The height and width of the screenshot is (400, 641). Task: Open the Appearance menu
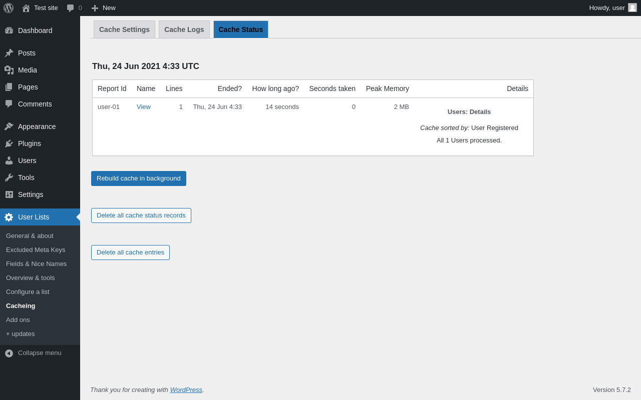(x=40, y=126)
